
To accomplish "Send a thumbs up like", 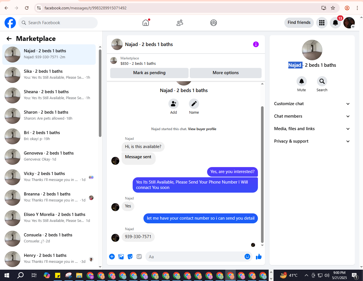I will [x=259, y=257].
